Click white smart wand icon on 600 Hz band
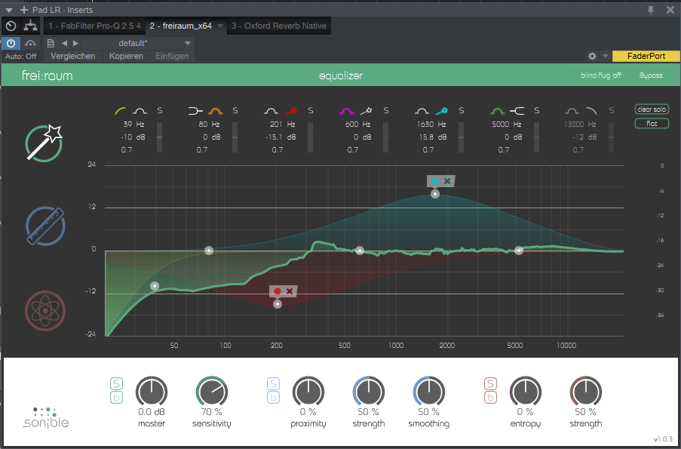This screenshot has width=681, height=449. coord(366,111)
